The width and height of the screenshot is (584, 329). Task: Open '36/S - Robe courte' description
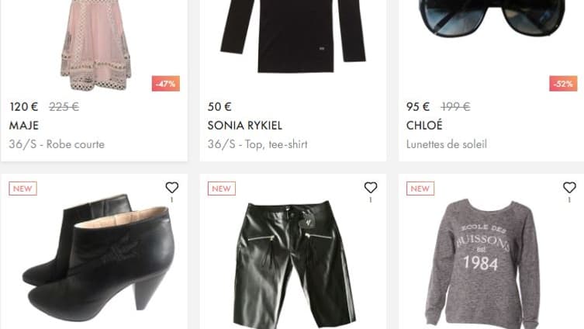pyautogui.click(x=57, y=144)
